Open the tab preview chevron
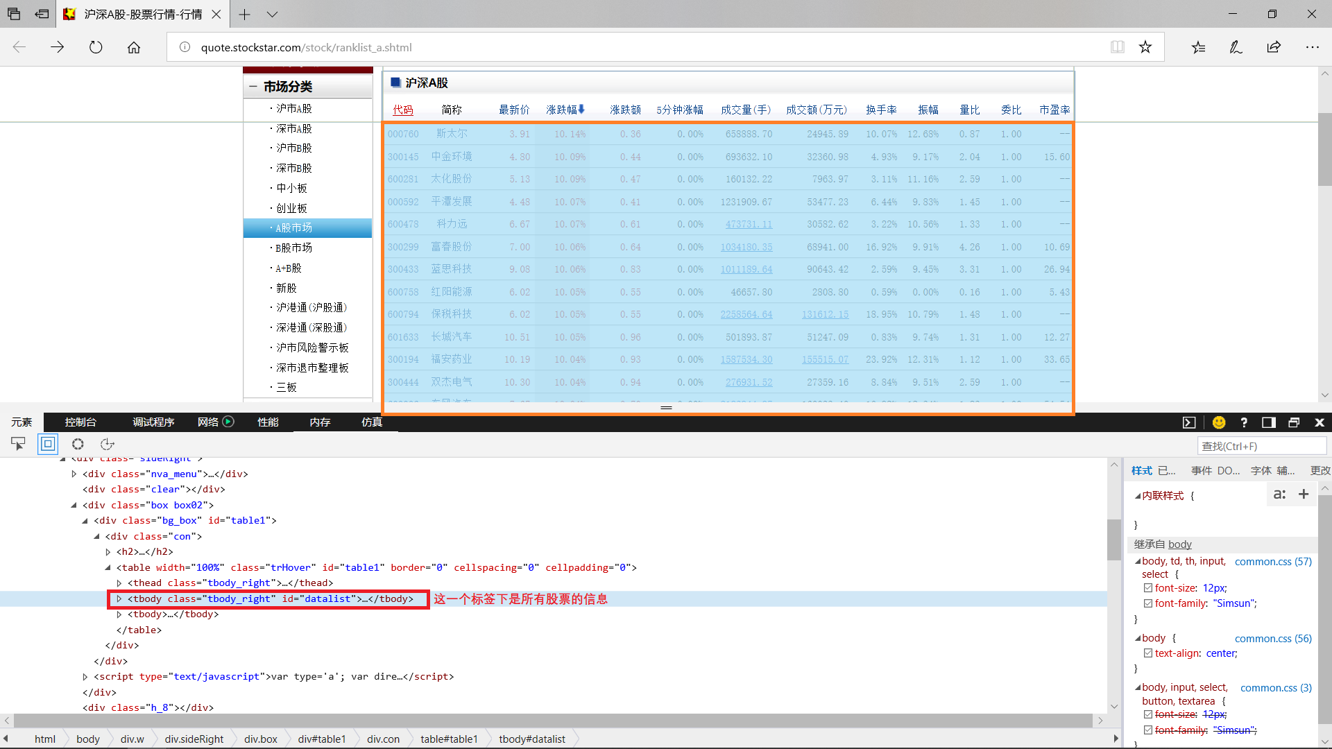The image size is (1332, 749). [x=272, y=14]
